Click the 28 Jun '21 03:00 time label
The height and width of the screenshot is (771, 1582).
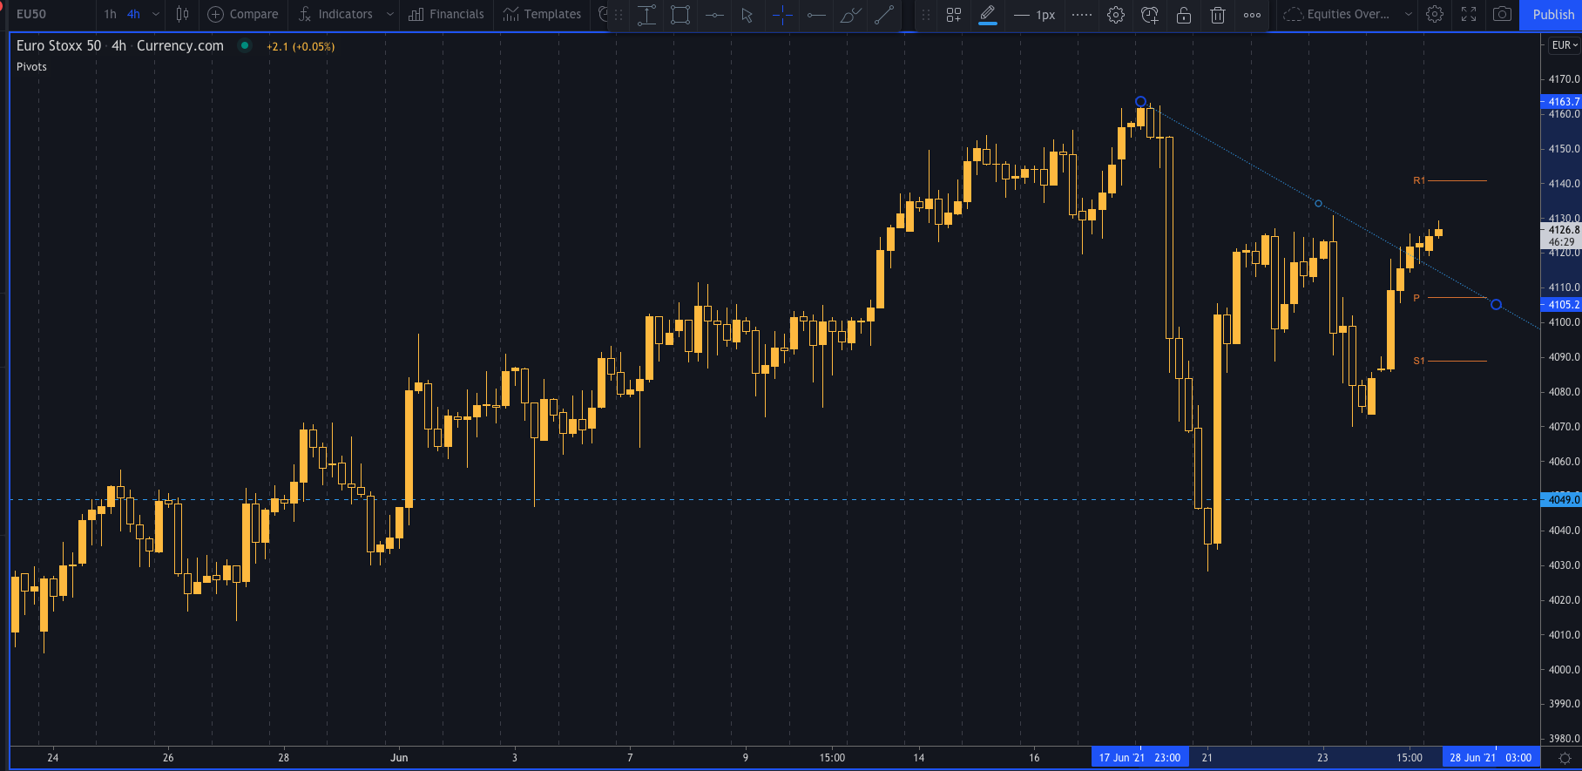1491,757
